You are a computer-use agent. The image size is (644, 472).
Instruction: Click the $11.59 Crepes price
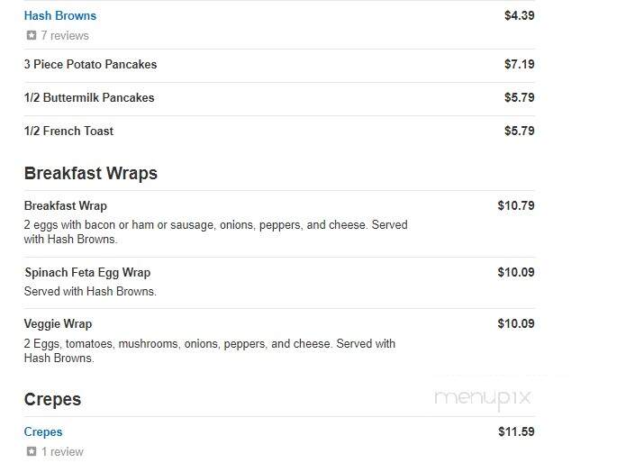point(516,431)
